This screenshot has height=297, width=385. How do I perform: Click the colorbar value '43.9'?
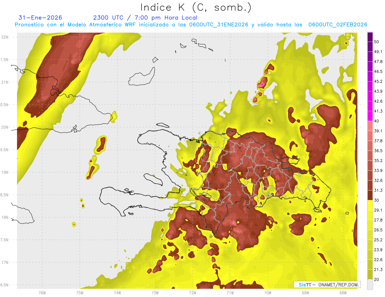pos(378,91)
